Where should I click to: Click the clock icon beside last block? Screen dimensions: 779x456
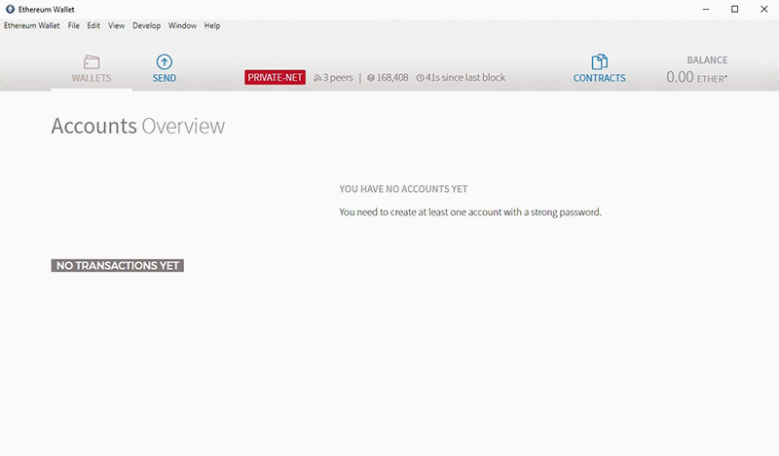click(420, 78)
